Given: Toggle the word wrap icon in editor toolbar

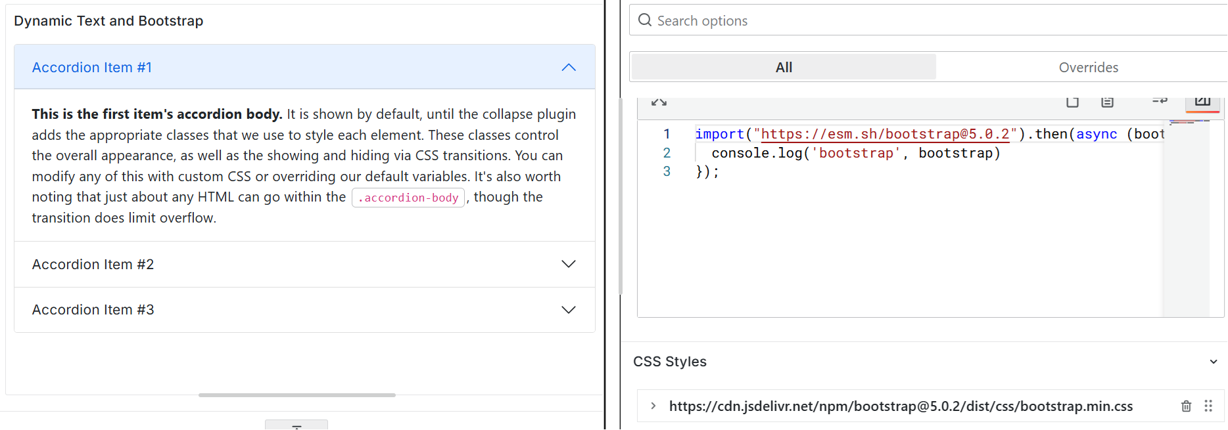Looking at the screenshot, I should [x=1160, y=101].
